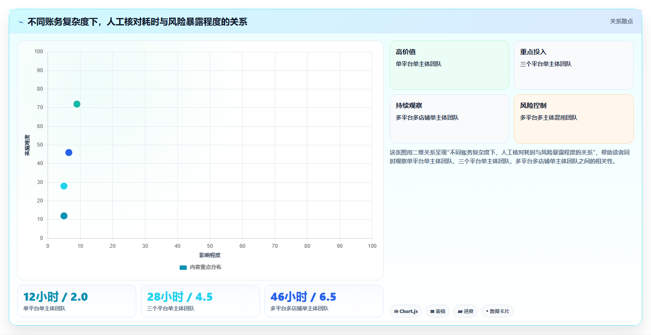This screenshot has width=651, height=335.
Task: Click the 表格 tag icon
Action: point(432,311)
